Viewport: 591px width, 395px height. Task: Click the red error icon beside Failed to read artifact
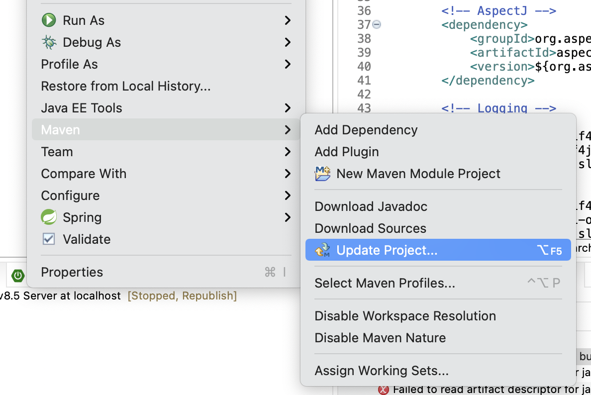click(x=384, y=390)
